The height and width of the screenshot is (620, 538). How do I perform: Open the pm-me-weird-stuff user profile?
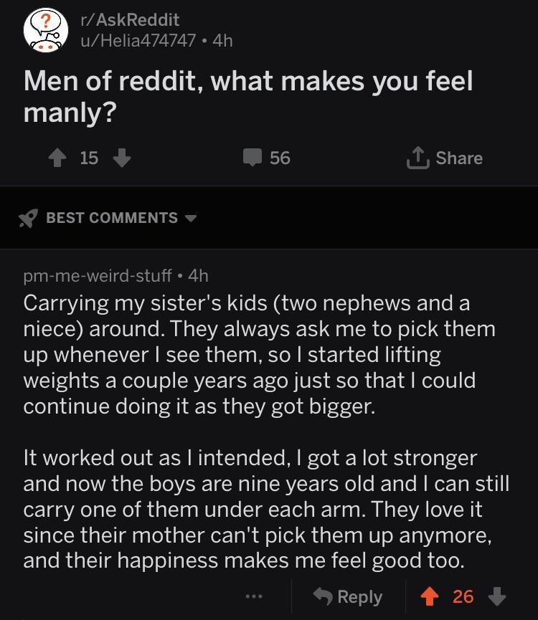pyautogui.click(x=98, y=275)
